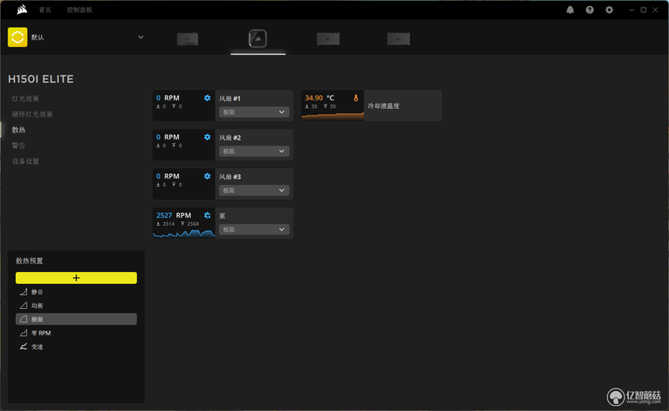The height and width of the screenshot is (411, 669).
Task: Select the 均衡 cooling preset
Action: (76, 306)
